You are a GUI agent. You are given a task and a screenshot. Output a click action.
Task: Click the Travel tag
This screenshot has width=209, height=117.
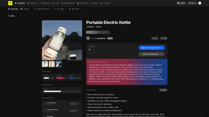[x=98, y=27]
